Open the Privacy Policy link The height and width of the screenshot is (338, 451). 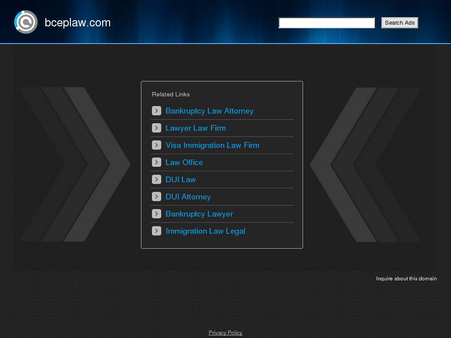[225, 333]
